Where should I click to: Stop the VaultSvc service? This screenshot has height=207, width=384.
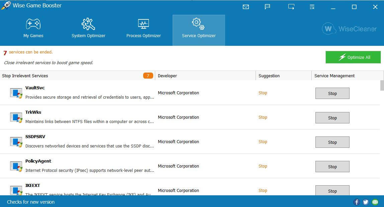click(332, 93)
